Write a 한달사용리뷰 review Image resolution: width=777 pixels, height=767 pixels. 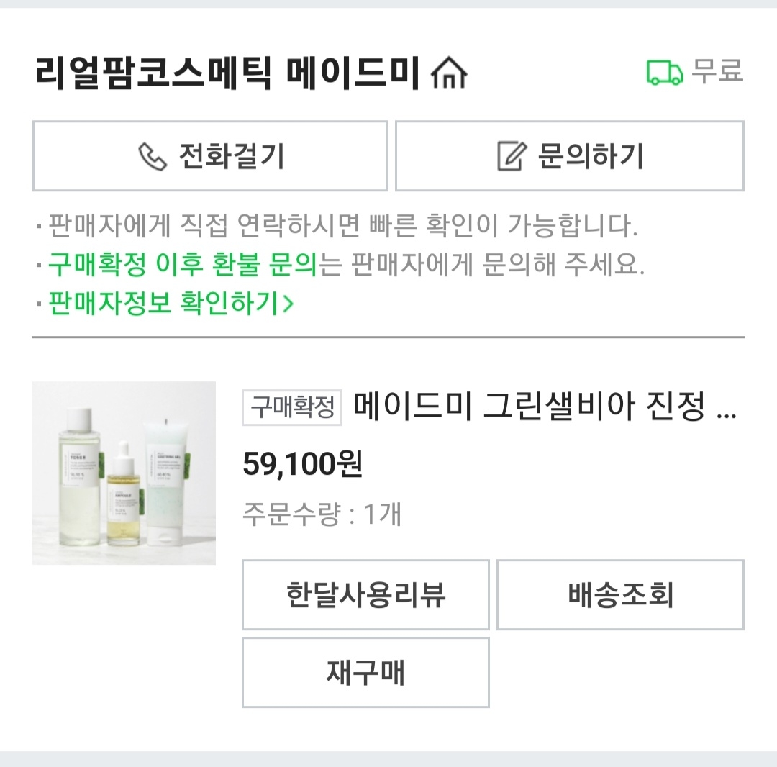(x=365, y=595)
